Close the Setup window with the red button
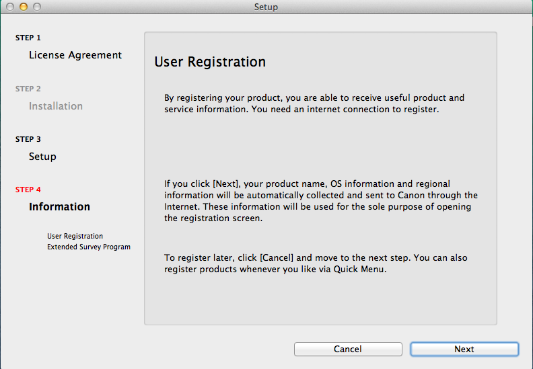Image resolution: width=533 pixels, height=369 pixels. click(10, 7)
